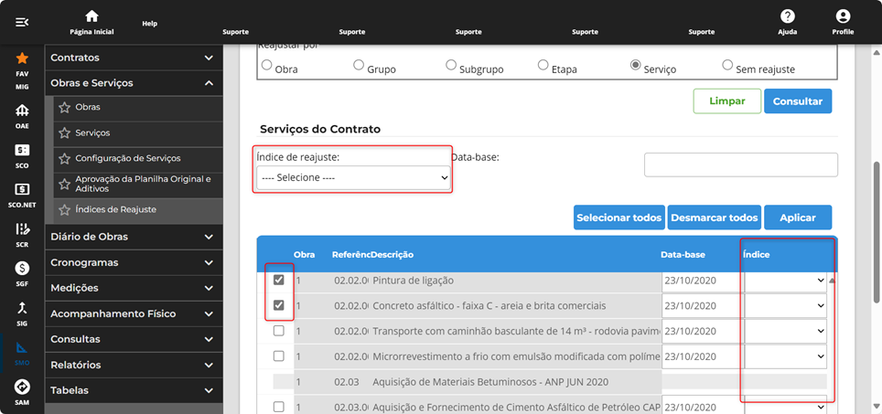Expand the Medições sidebar section
The image size is (882, 414).
coord(134,288)
